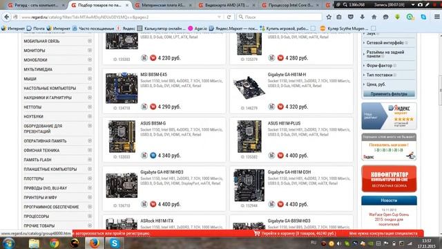This screenshot has width=442, height=249.
Task: Expand НОУТБУКИ category
Action: tap(90, 116)
